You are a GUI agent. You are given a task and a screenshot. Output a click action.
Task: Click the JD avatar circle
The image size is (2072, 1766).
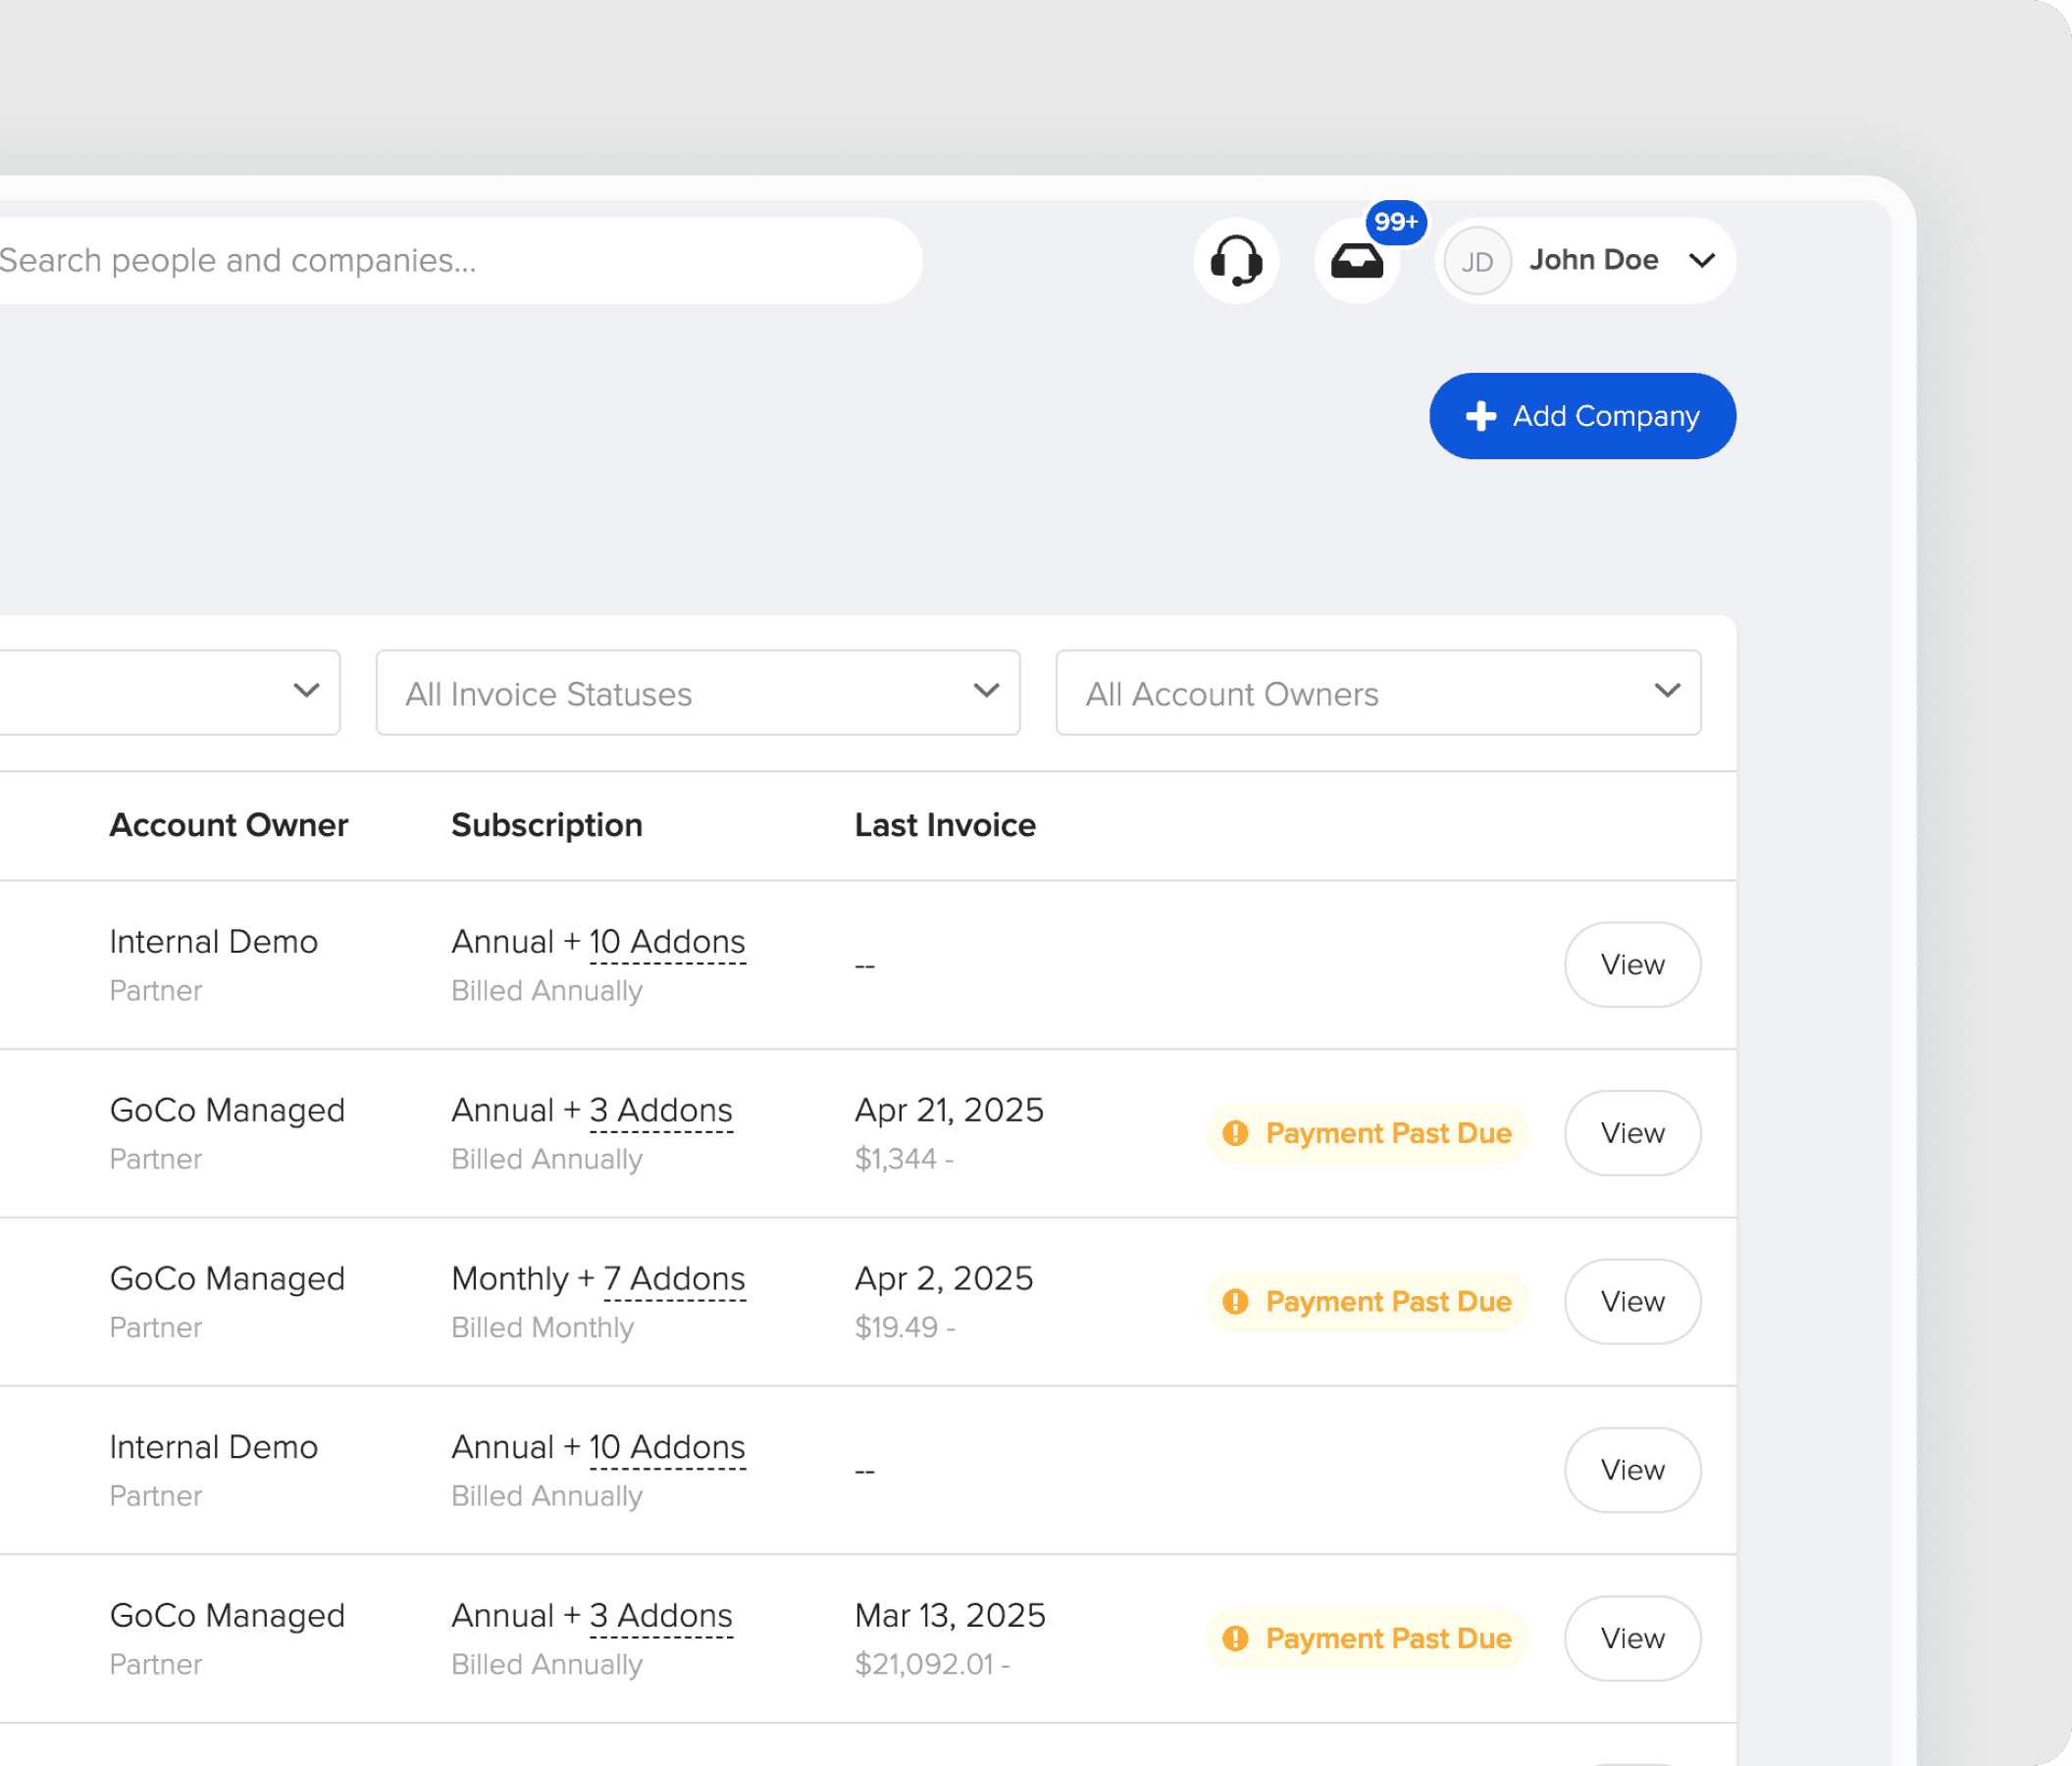[1477, 262]
